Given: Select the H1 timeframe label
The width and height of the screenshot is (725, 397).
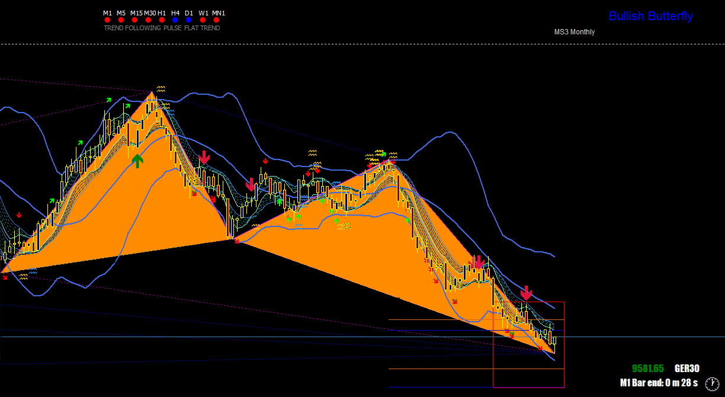Looking at the screenshot, I should pyautogui.click(x=162, y=13).
